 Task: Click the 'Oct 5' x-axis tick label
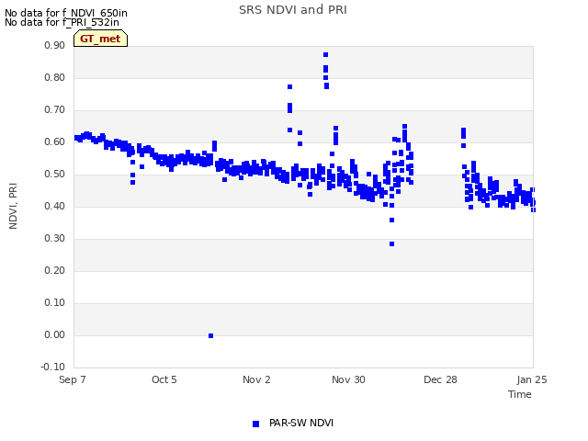tap(164, 379)
